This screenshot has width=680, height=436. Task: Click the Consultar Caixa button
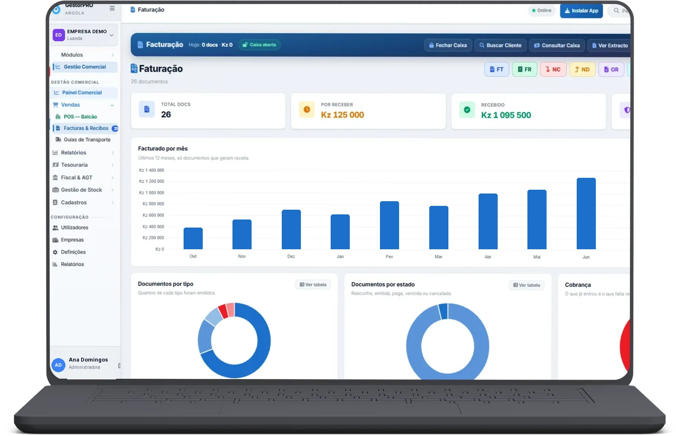557,45
